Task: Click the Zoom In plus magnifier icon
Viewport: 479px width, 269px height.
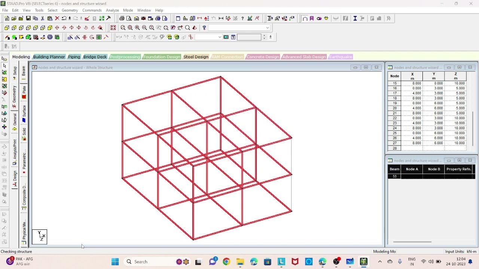Action: click(137, 28)
